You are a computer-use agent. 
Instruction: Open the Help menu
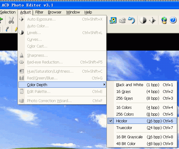tap(88, 12)
